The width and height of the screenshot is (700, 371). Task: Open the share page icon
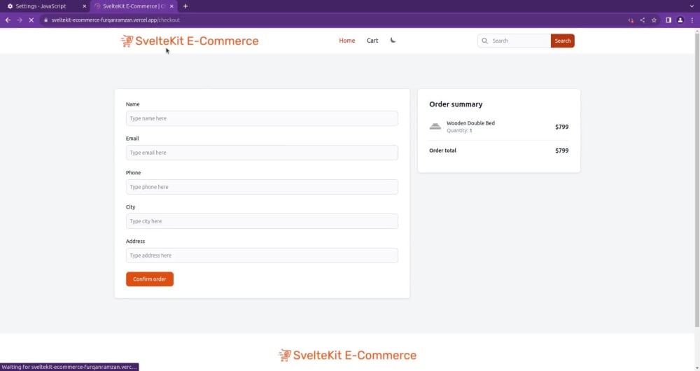643,20
